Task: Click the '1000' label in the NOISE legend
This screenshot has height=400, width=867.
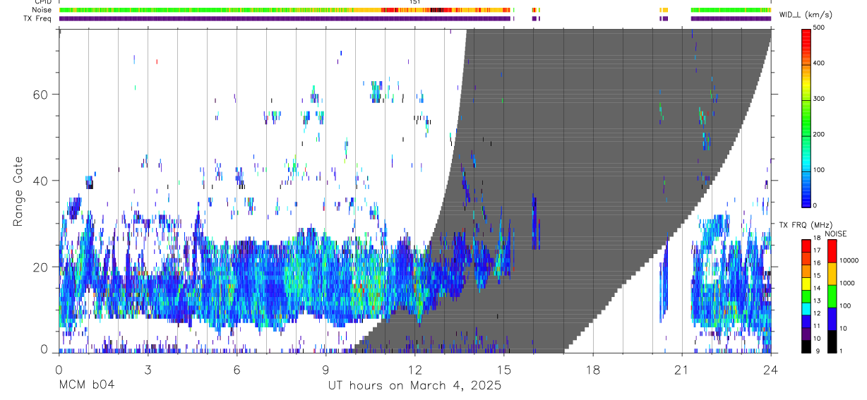Action: pyautogui.click(x=848, y=285)
